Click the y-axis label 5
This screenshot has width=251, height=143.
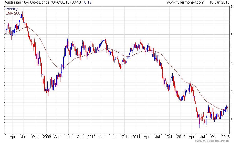click(232, 63)
